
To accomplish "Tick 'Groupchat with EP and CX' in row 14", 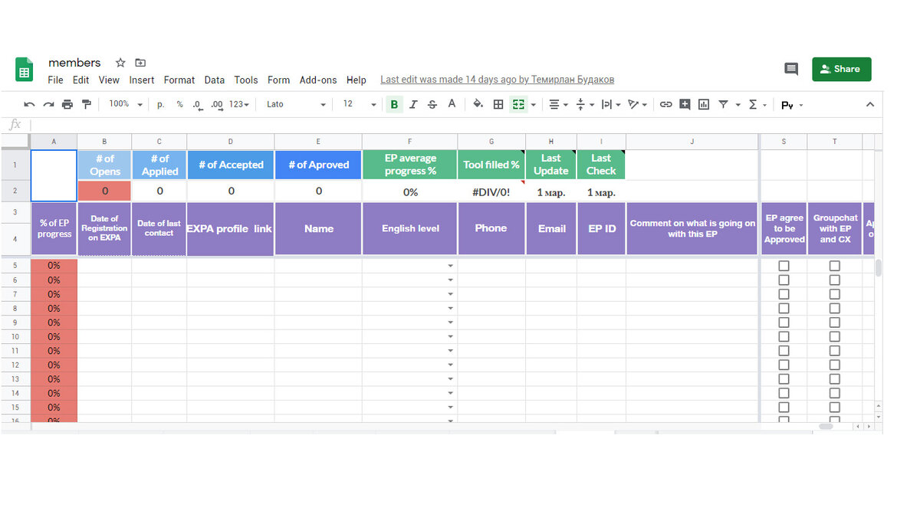I will click(834, 393).
